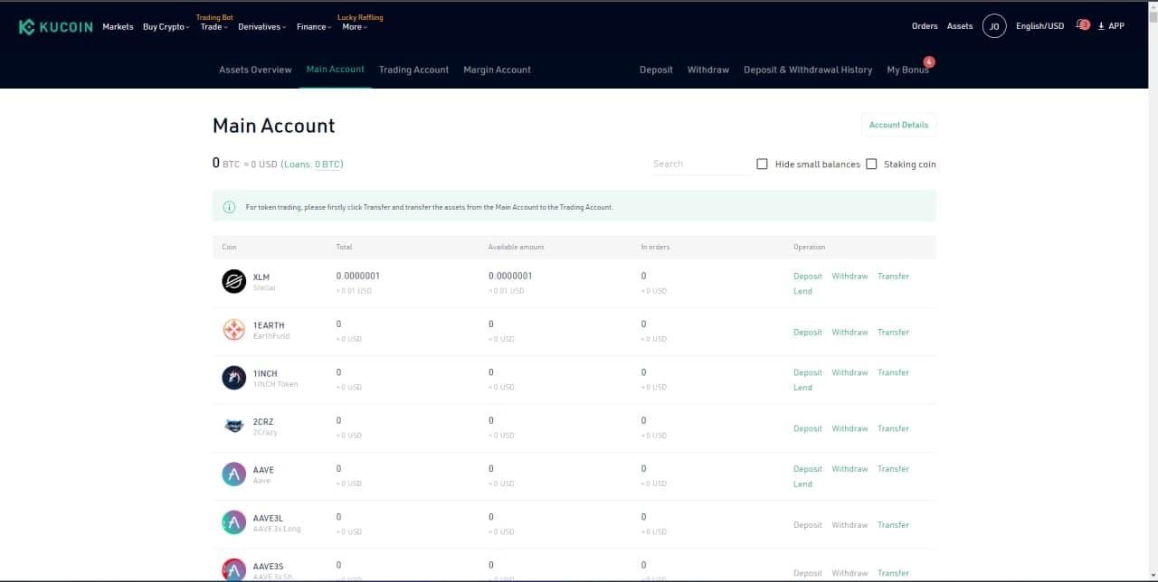Click the 1INCH token icon
This screenshot has width=1158, height=582.
[x=234, y=378]
